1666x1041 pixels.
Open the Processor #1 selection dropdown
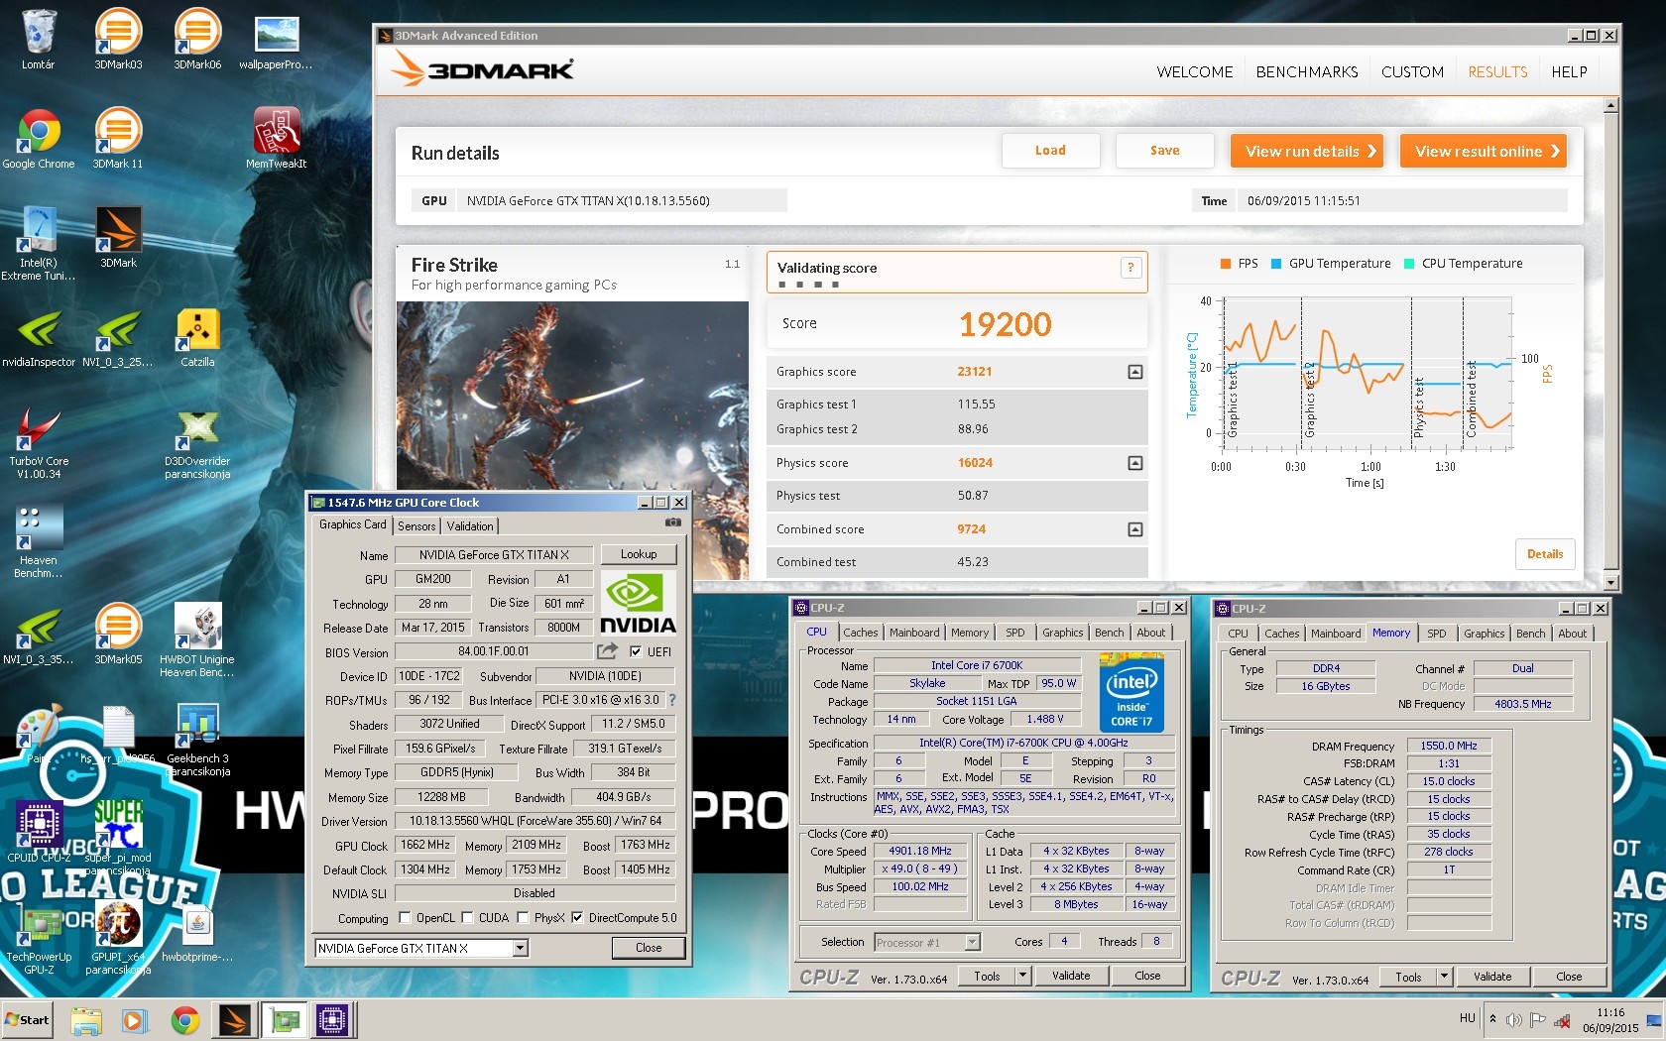(x=972, y=942)
